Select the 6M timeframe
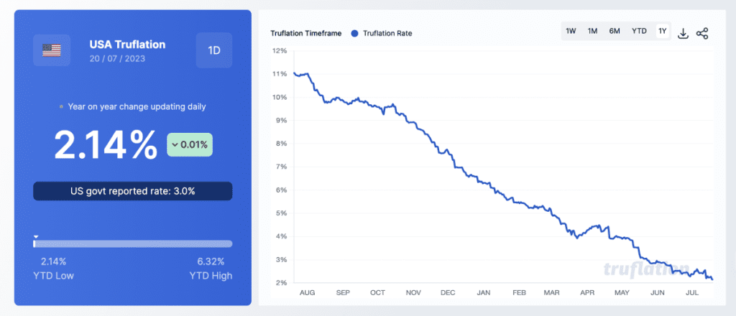 pyautogui.click(x=615, y=32)
